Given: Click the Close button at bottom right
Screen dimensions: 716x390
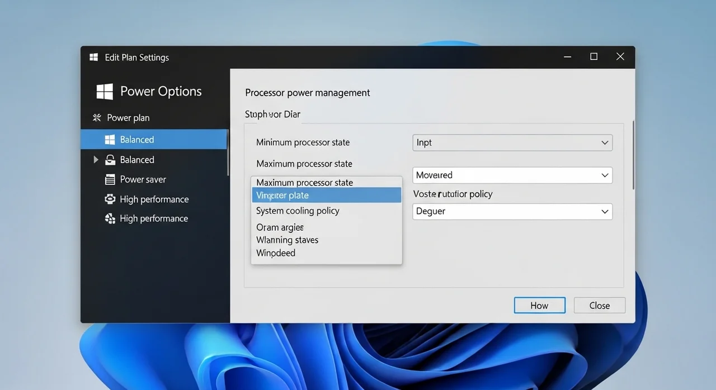Looking at the screenshot, I should tap(599, 306).
